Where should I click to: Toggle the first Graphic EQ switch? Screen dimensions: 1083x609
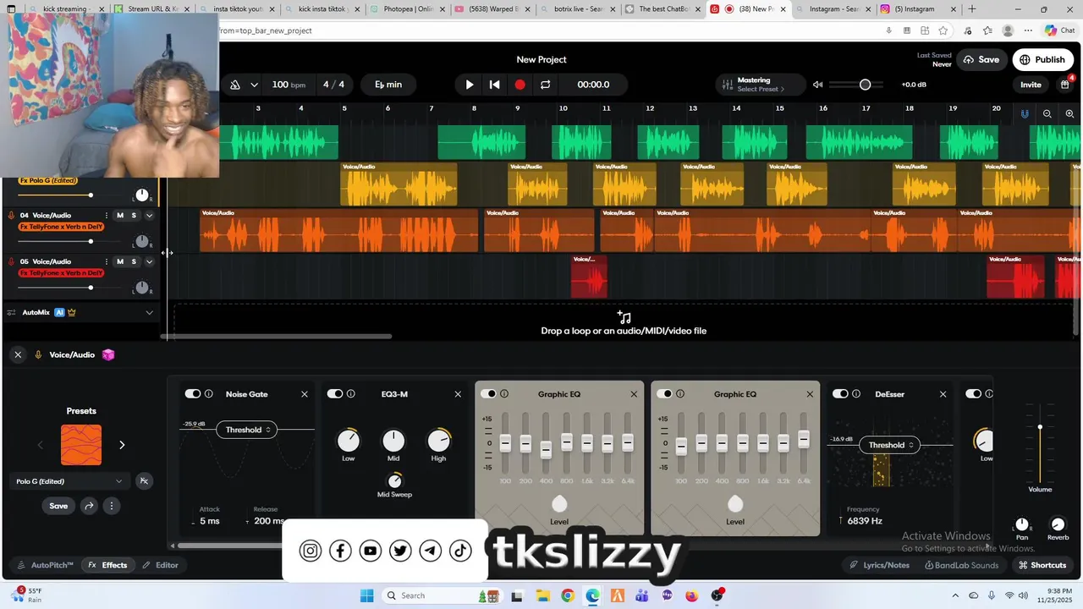tap(488, 394)
